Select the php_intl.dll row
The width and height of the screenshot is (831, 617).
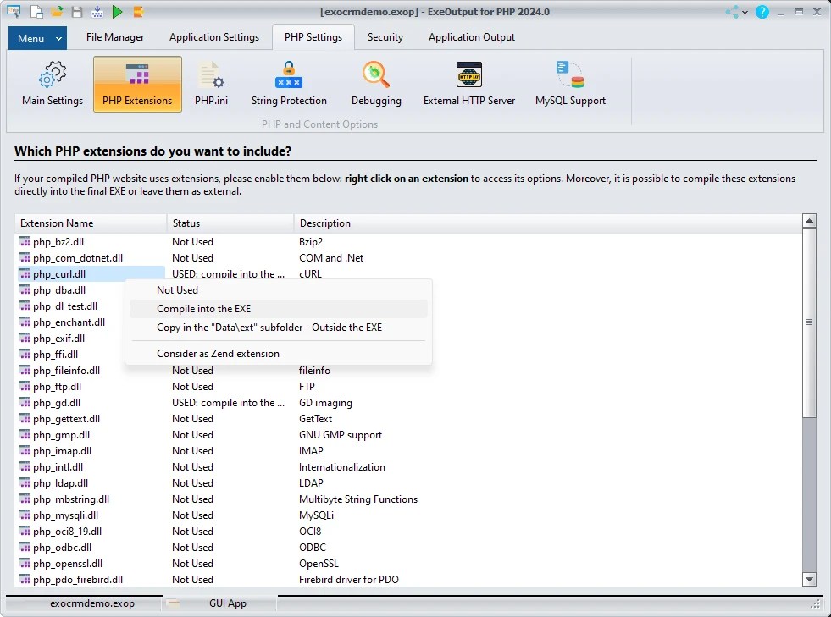(408, 467)
